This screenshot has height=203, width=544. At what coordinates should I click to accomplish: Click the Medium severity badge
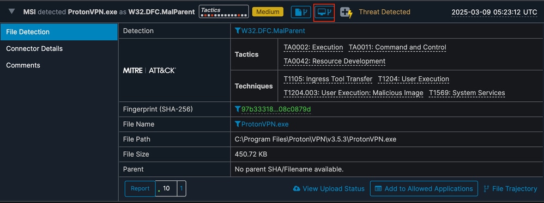[x=268, y=12]
